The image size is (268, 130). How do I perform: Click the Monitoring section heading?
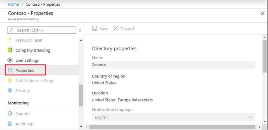[18, 103]
